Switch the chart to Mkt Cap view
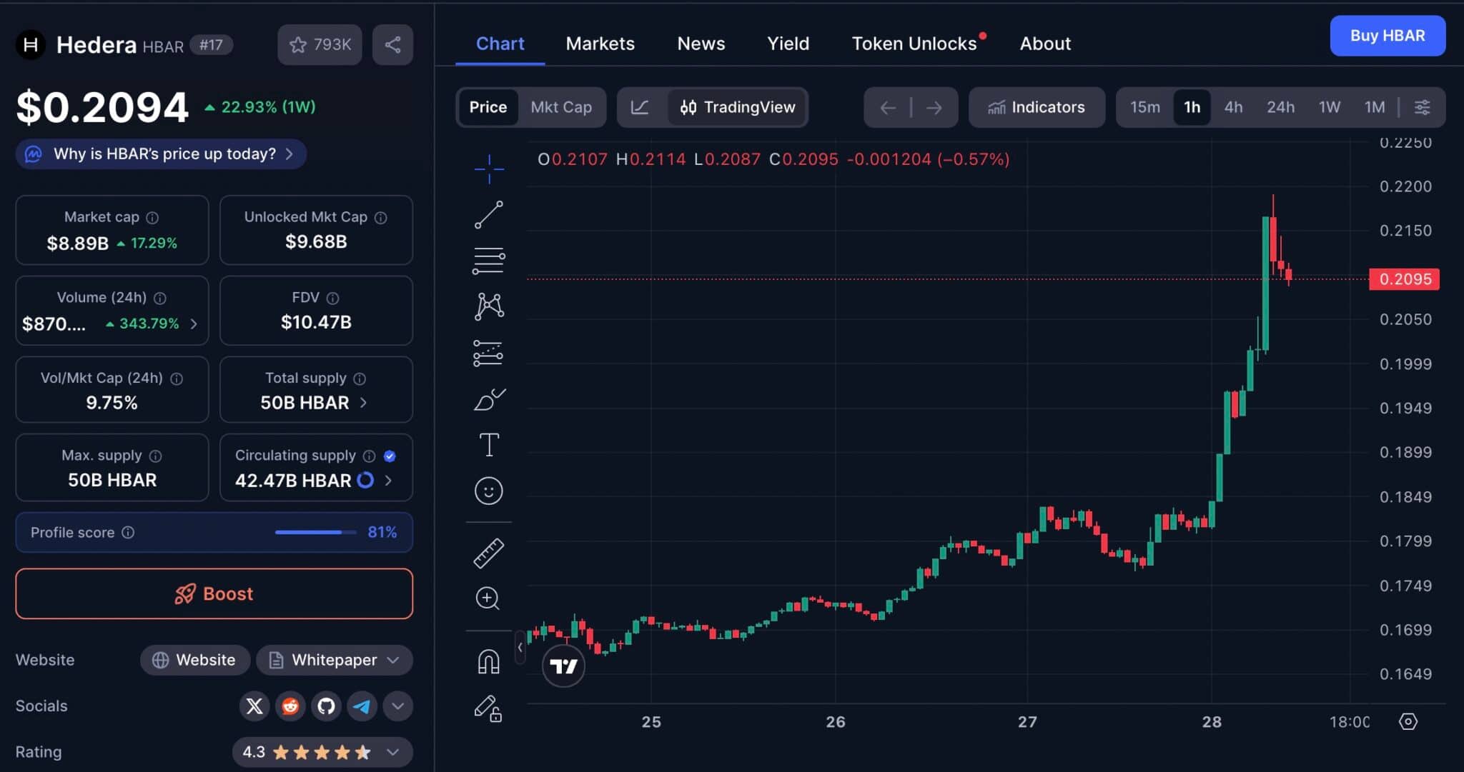This screenshot has width=1464, height=772. (561, 107)
